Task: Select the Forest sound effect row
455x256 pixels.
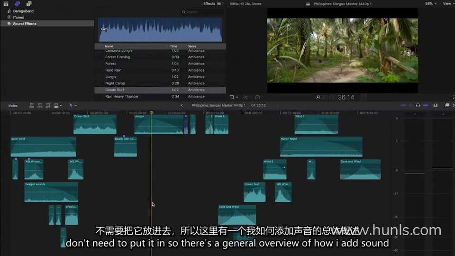Action: (x=160, y=64)
